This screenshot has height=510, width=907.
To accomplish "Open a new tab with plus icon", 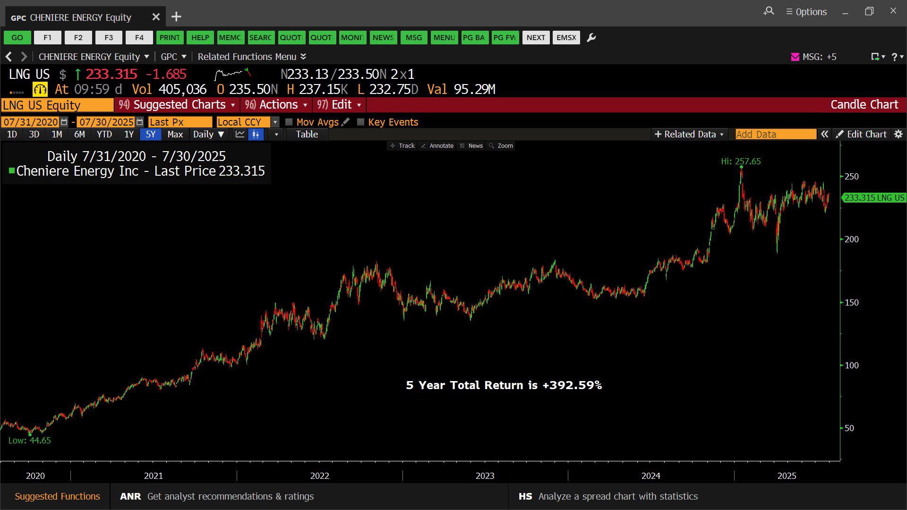I will 176,17.
